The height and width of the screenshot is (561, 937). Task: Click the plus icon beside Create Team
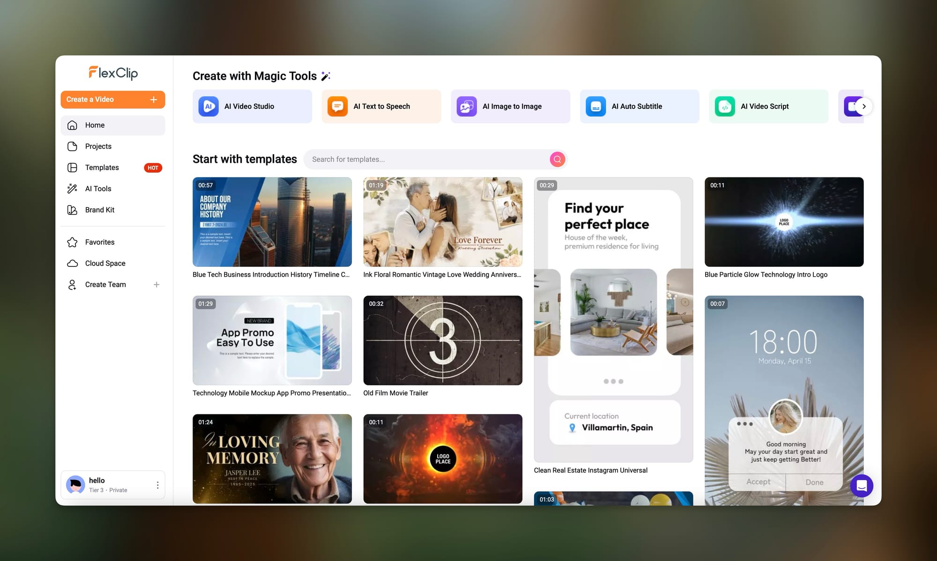pyautogui.click(x=156, y=285)
